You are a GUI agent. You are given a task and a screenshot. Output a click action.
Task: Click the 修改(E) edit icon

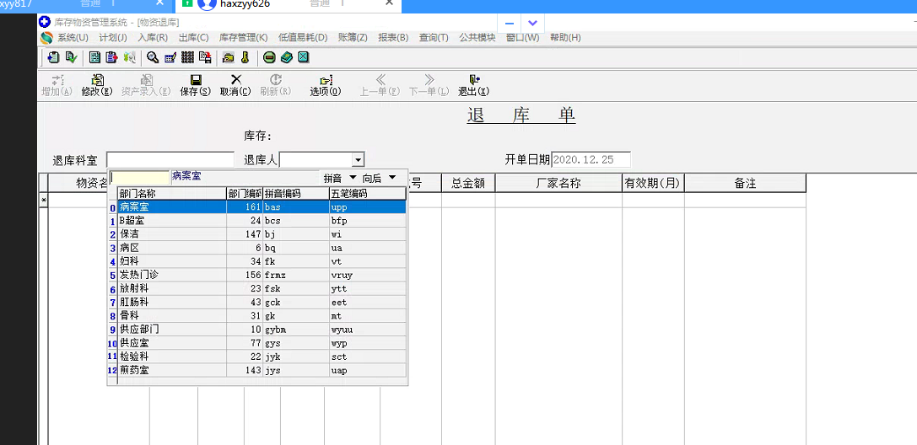96,80
